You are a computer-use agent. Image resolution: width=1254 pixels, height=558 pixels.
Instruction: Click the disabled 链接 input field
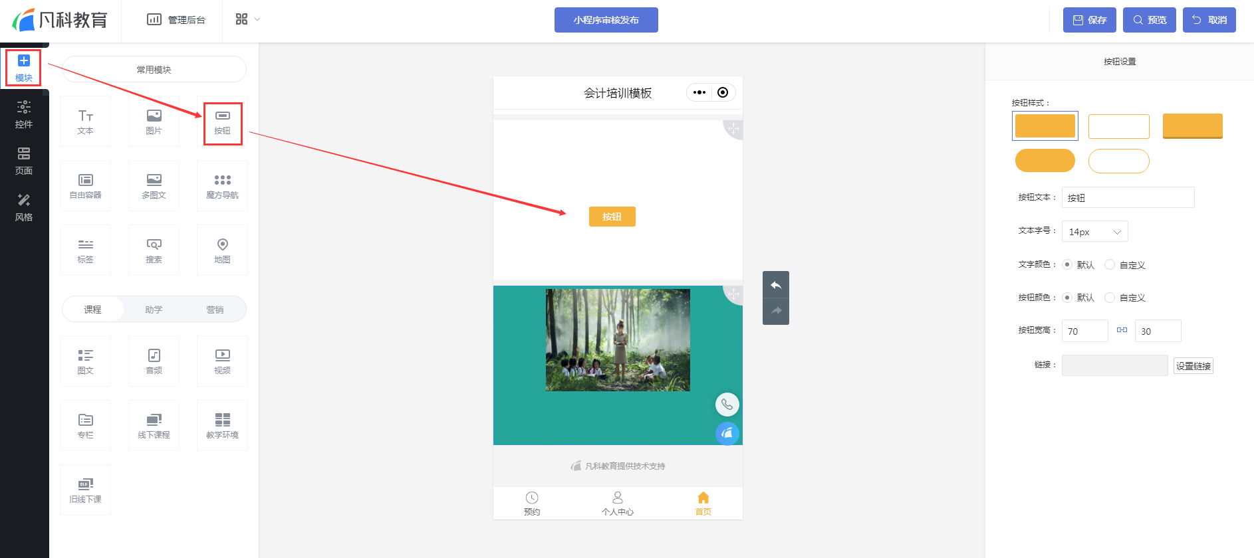[x=1115, y=365]
